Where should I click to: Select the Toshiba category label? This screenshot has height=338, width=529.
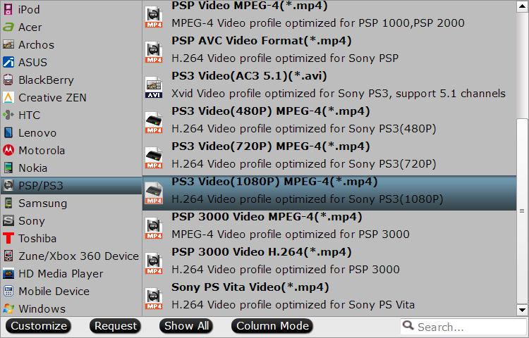tap(37, 238)
